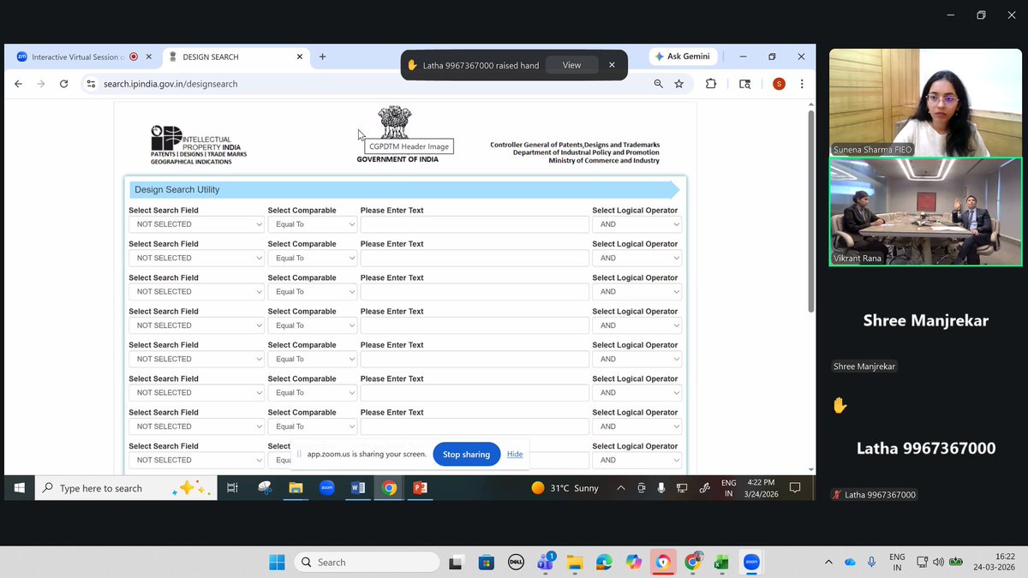Open PowerPoint from the shared screen taskbar
1028x578 pixels.
420,488
